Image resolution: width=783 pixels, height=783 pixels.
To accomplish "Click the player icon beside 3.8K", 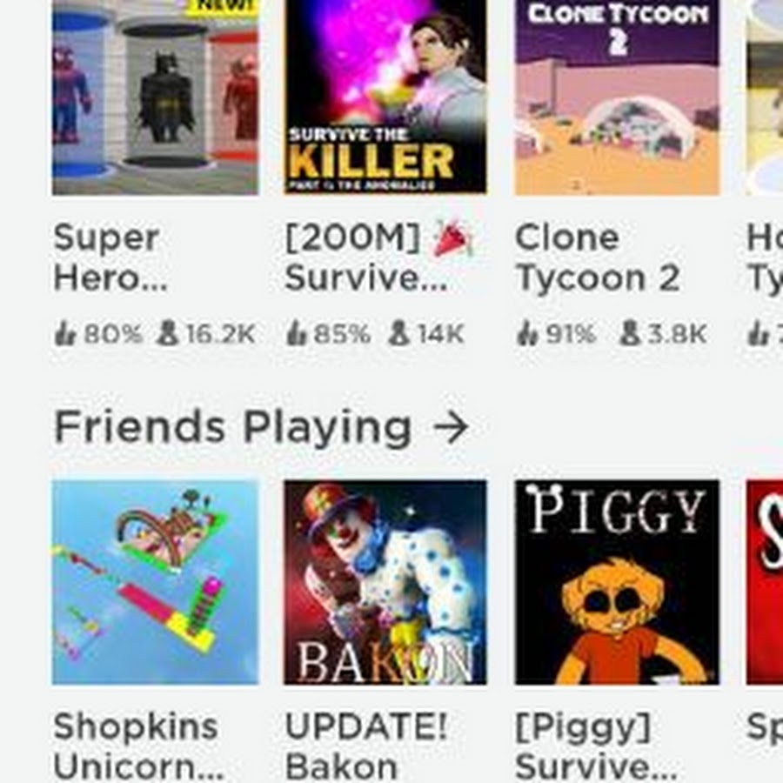I will point(630,333).
